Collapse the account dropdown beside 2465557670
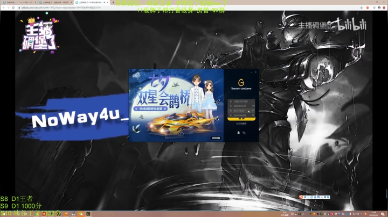 (x=253, y=102)
